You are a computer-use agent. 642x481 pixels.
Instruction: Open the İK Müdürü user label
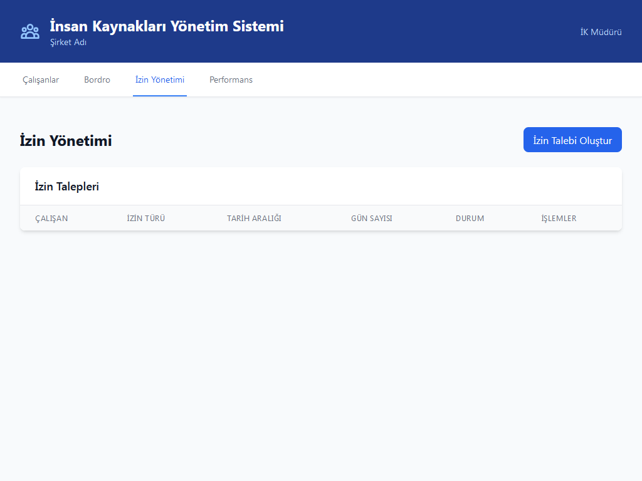(601, 32)
